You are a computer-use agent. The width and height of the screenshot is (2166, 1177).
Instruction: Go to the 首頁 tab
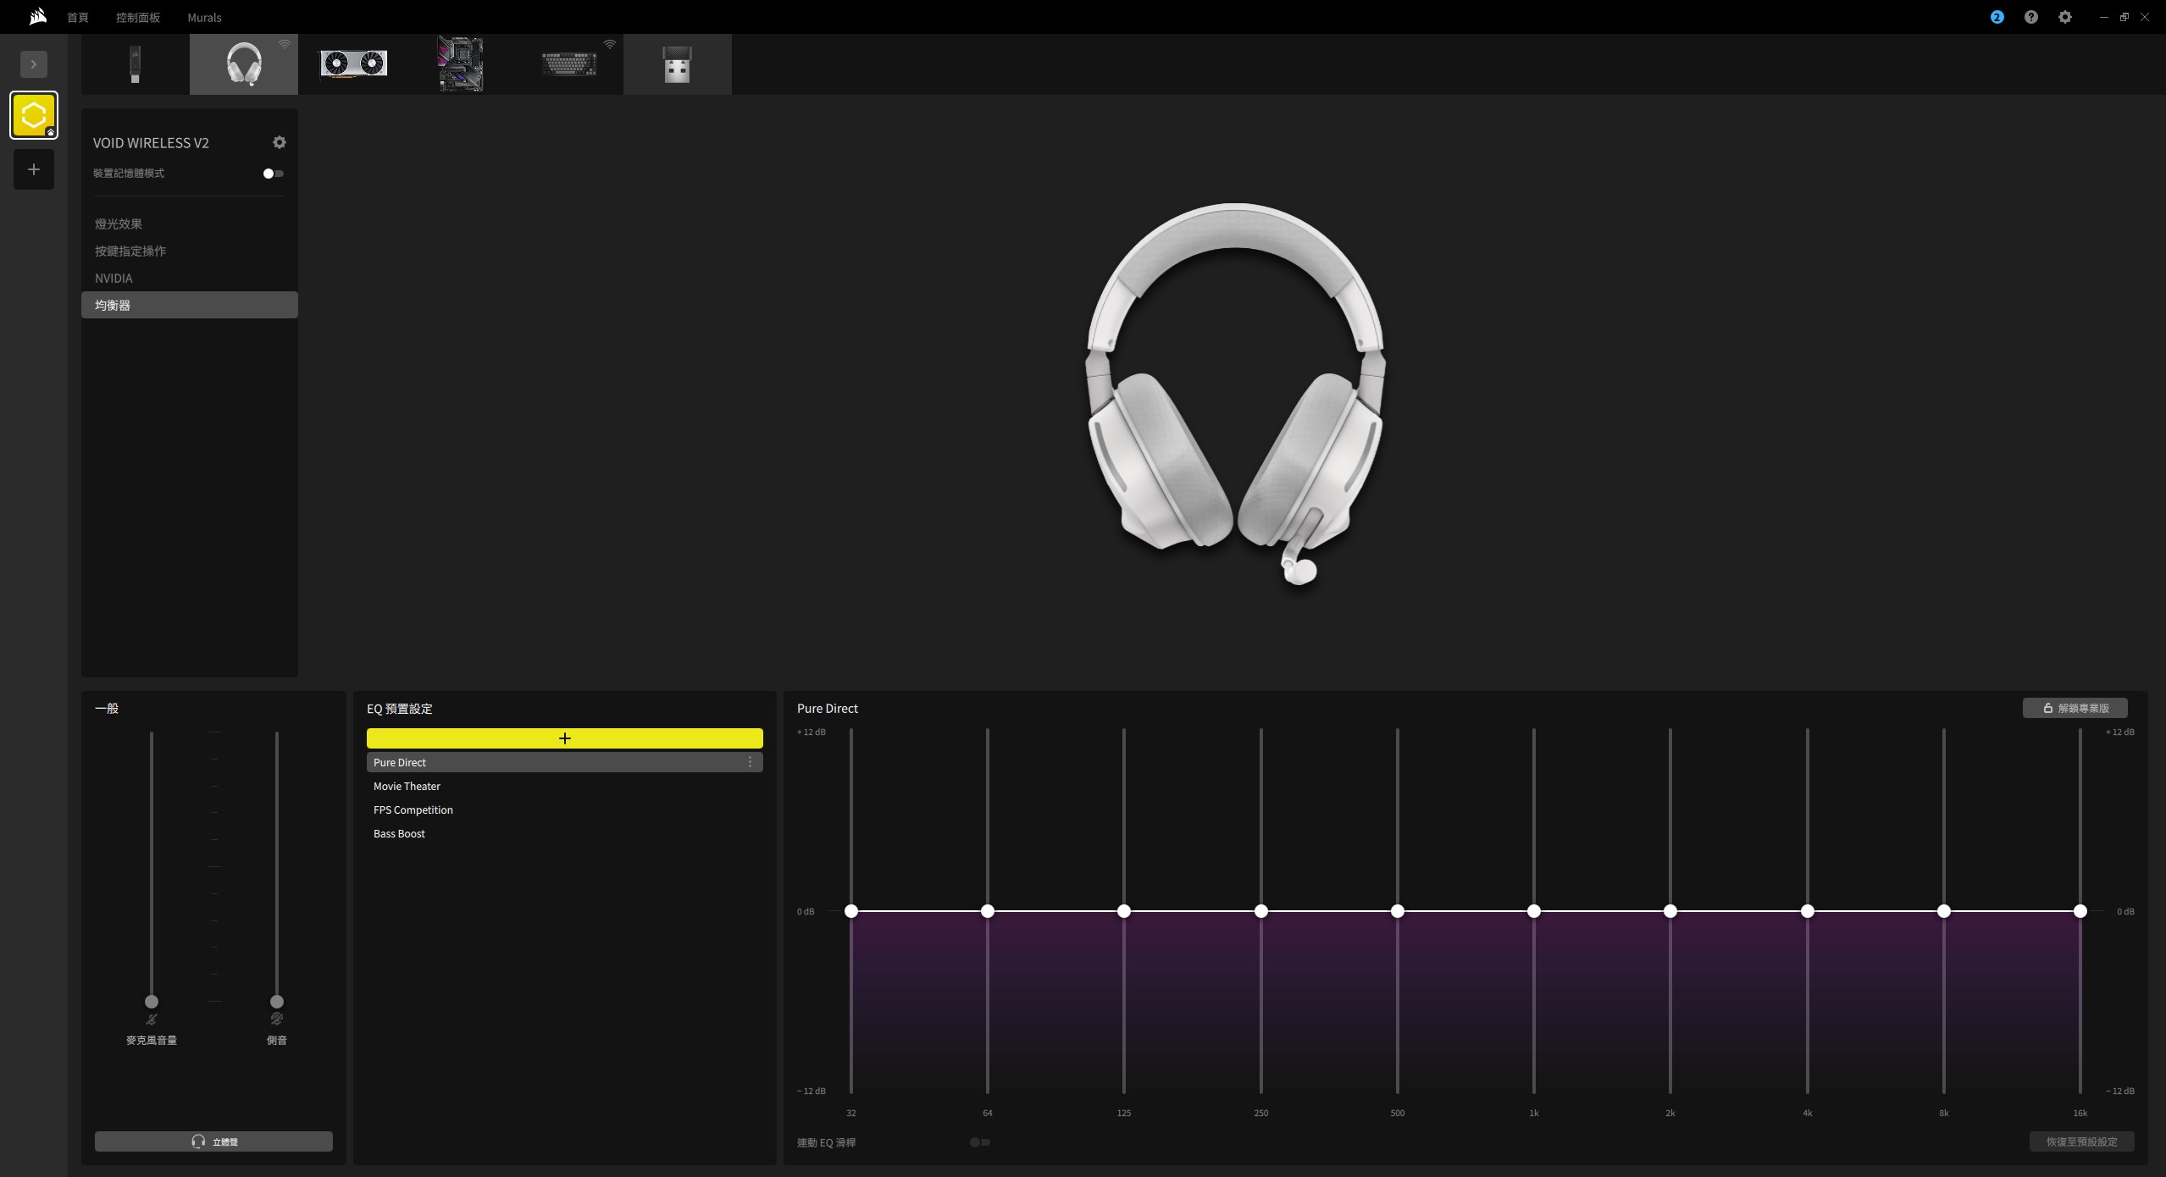78,17
